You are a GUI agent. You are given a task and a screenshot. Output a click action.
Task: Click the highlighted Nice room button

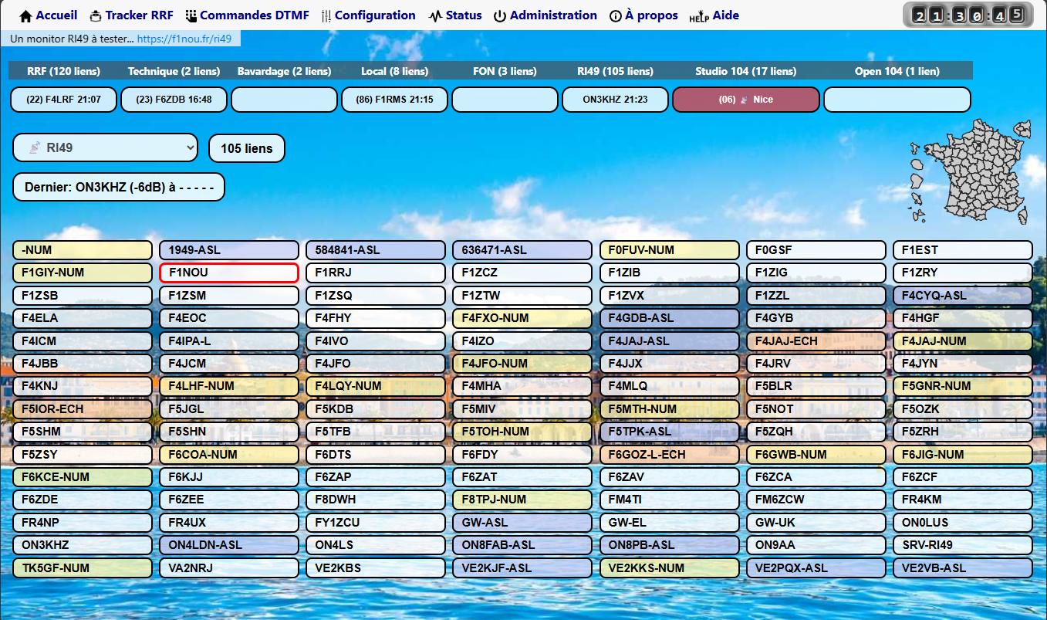point(745,100)
